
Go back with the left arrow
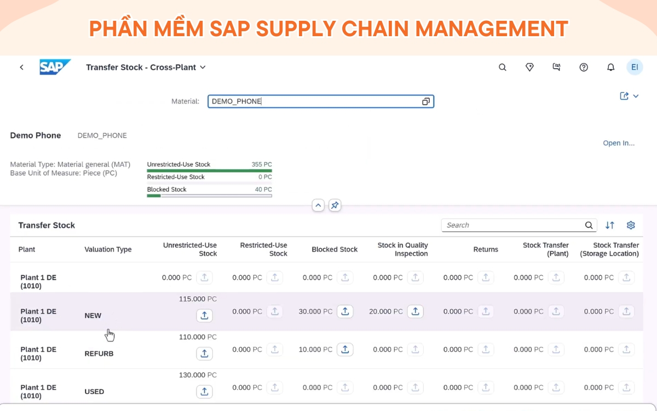click(22, 67)
